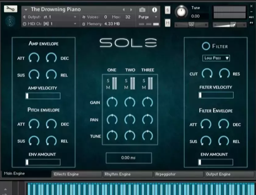Viewport: 256px width, 195px height.
Task: Go to previous instrument with left arrow
Action: coord(124,10)
